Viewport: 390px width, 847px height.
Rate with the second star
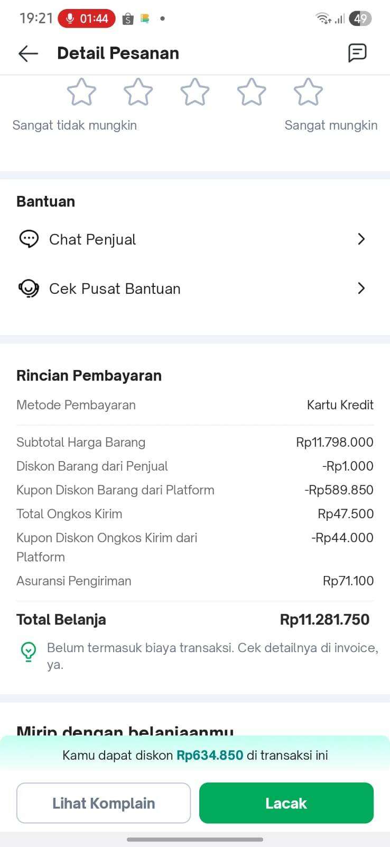(138, 92)
